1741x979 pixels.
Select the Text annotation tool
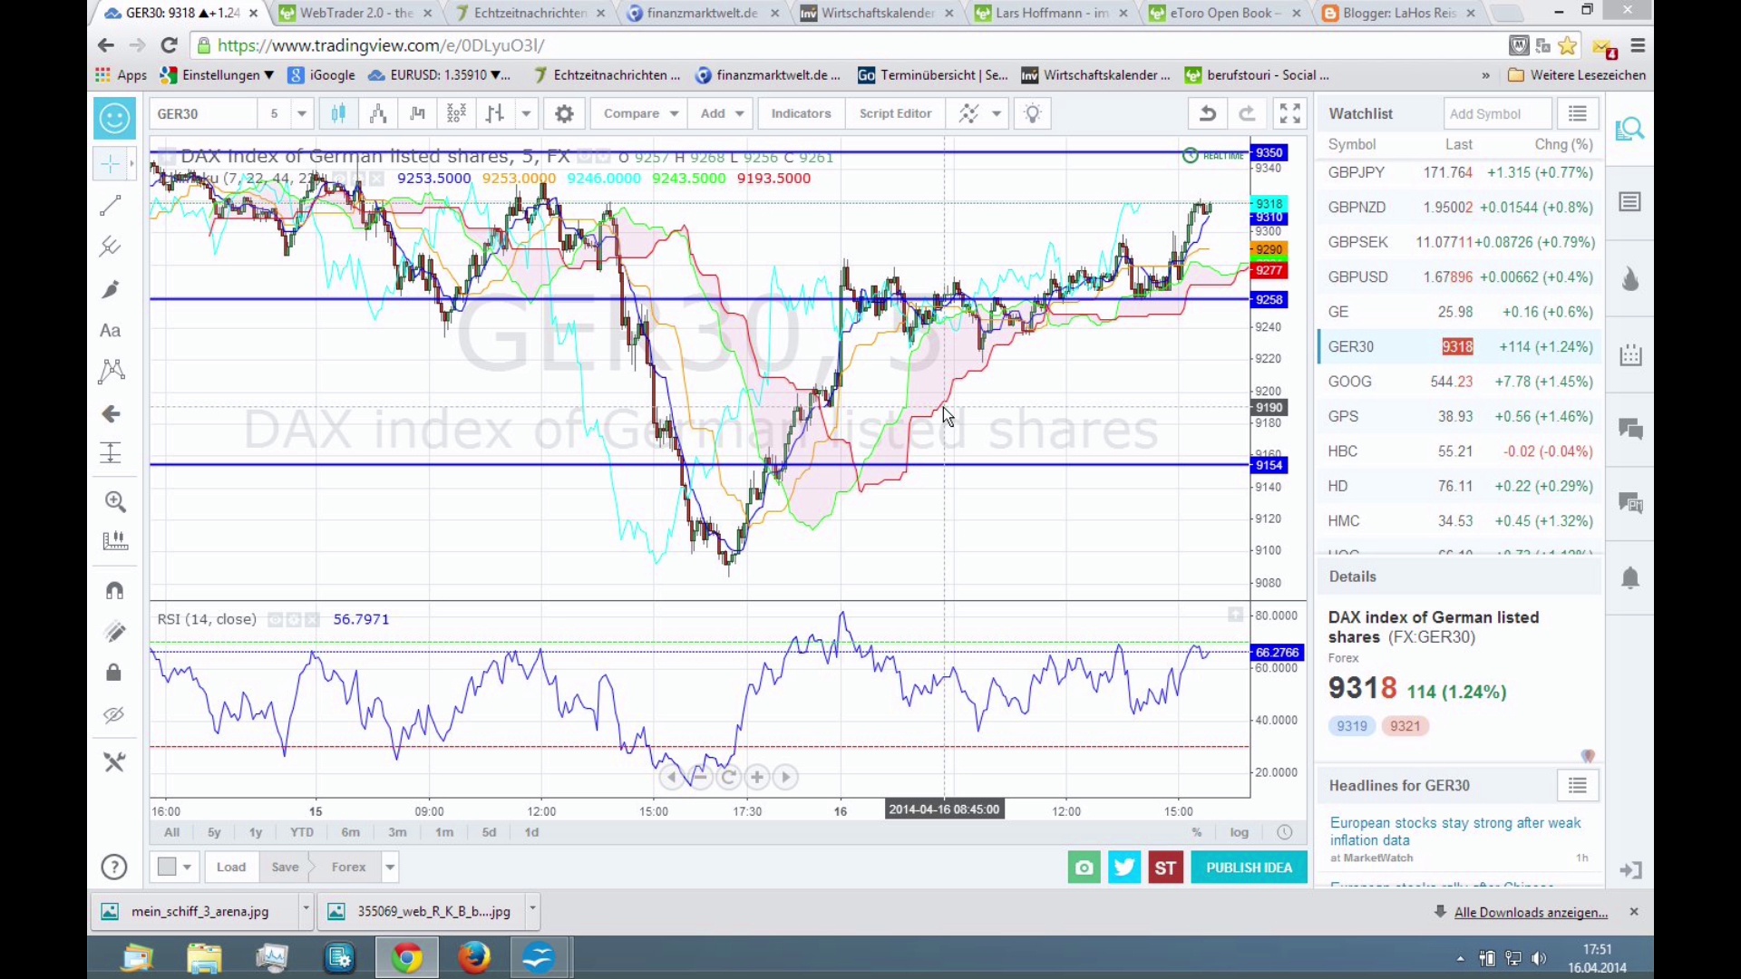point(111,331)
